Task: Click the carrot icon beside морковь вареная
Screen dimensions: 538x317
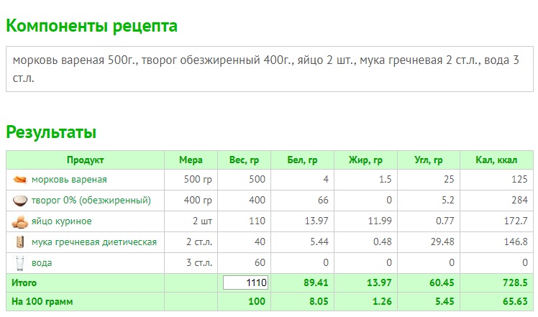Action: pos(19,180)
